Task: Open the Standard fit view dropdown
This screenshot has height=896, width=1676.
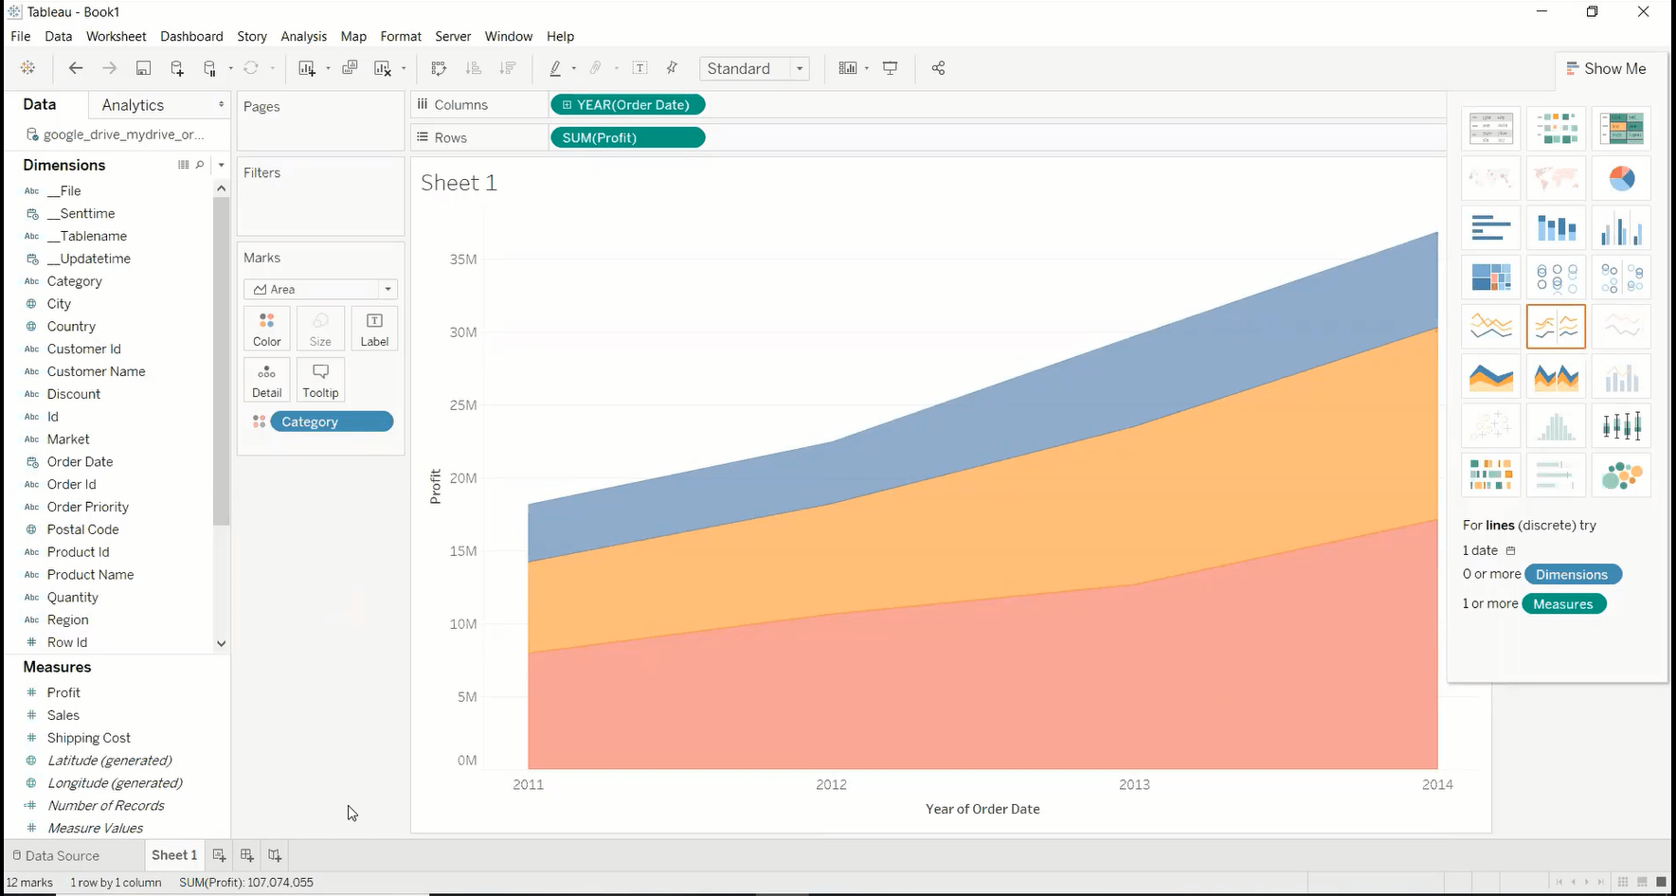Action: tap(799, 68)
